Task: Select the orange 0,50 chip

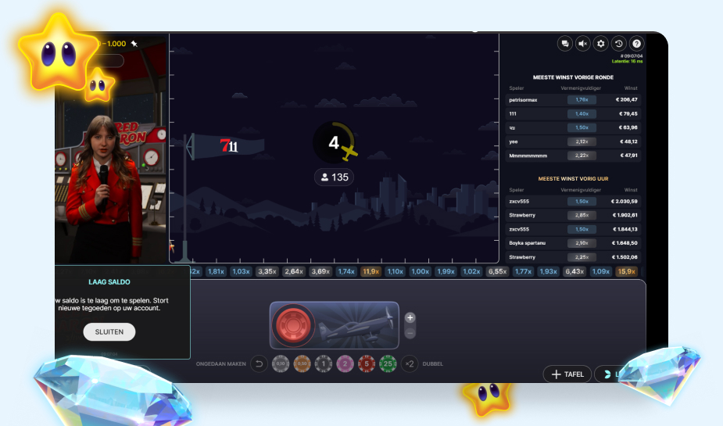Action: coord(302,363)
